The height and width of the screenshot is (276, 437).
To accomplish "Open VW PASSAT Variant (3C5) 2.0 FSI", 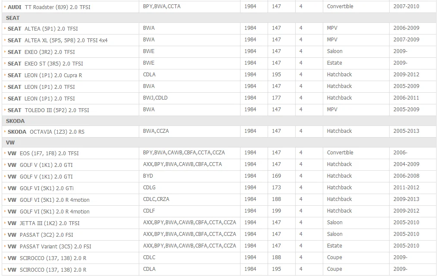I will pos(50,247).
